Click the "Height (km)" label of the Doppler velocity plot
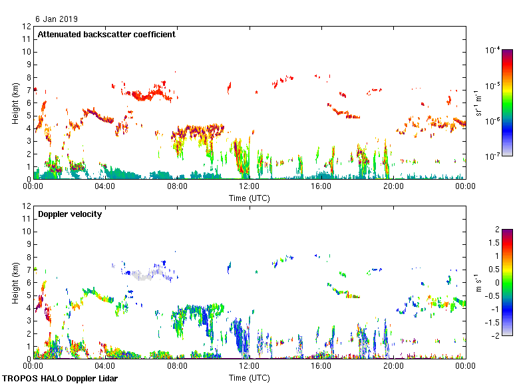Viewport: 519px width, 386px height. tap(15, 282)
